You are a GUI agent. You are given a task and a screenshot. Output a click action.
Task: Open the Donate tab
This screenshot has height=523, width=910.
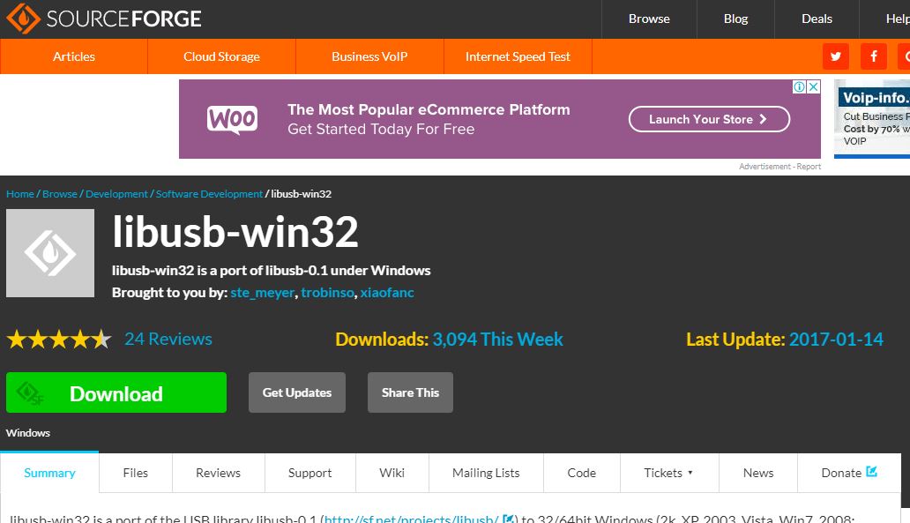(849, 473)
